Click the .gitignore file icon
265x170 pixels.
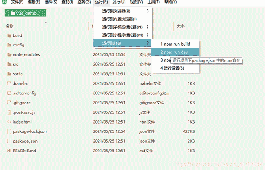[x=9, y=103]
